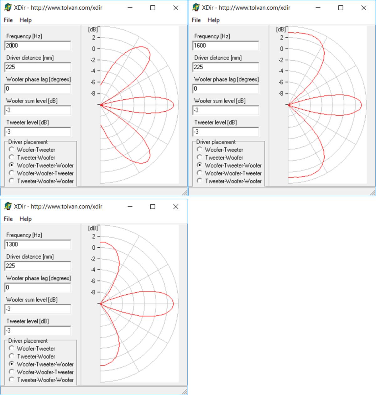This screenshot has width=376, height=395.
Task: Click Woofer phase lag field in 1600 Hz window
Action: 226,89
